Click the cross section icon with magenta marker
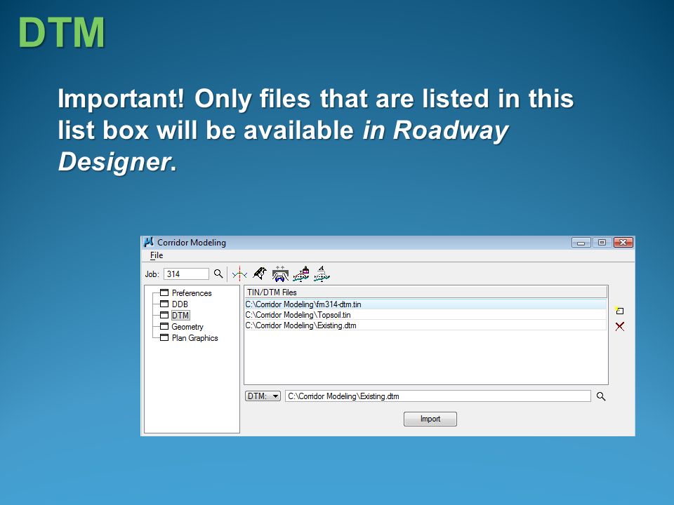The image size is (674, 505). (x=301, y=274)
